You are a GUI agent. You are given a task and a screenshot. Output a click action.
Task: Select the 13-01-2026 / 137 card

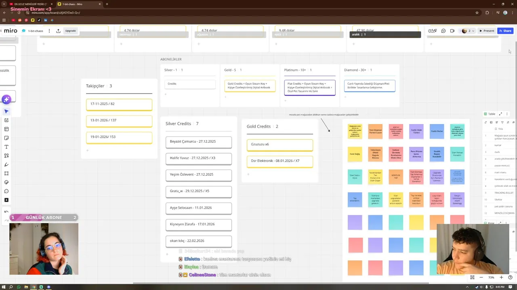click(119, 121)
